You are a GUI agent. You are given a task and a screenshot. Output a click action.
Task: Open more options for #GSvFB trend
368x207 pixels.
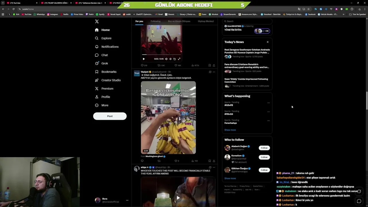[x=269, y=103]
